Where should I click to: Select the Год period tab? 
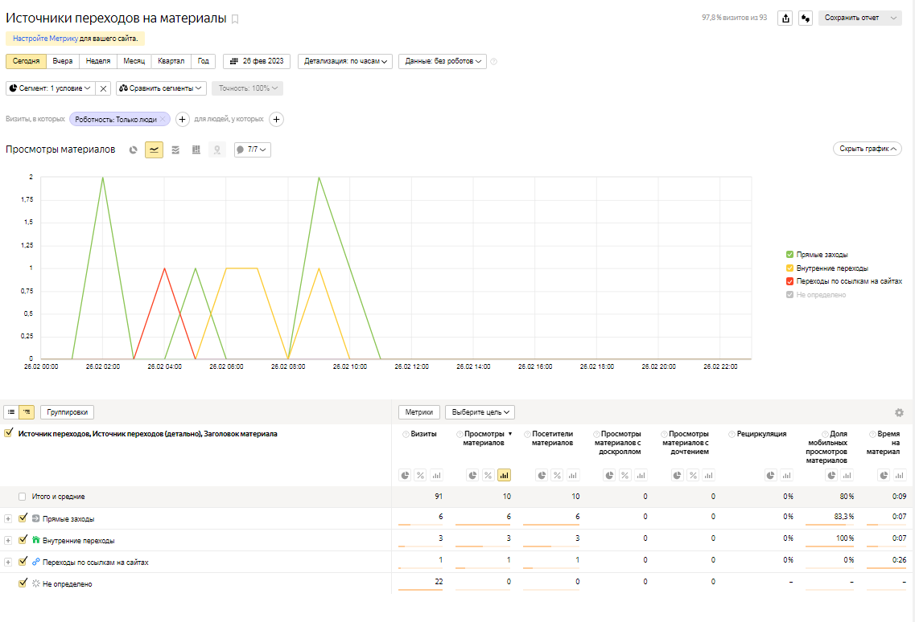pyautogui.click(x=203, y=61)
